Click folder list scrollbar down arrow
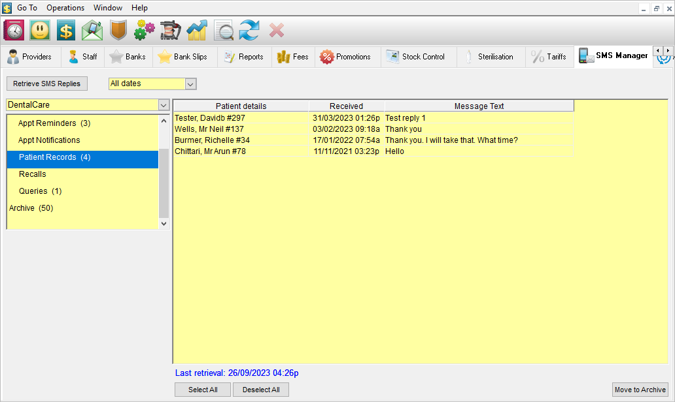This screenshot has height=402, width=675. [x=164, y=223]
